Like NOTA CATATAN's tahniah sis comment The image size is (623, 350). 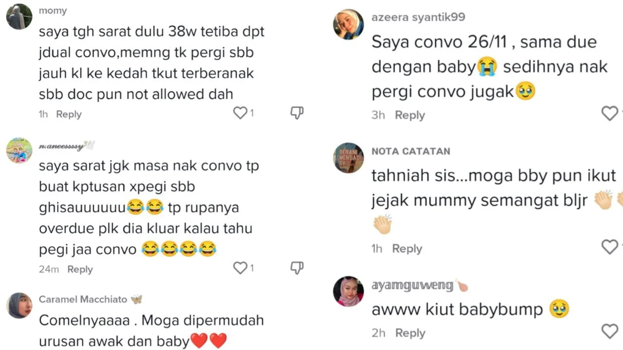(610, 247)
